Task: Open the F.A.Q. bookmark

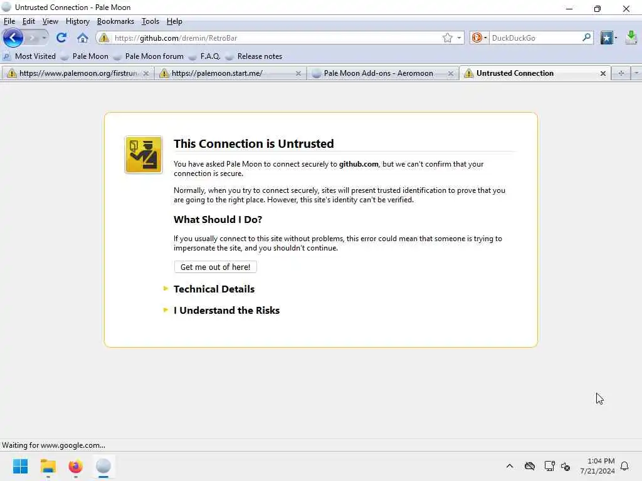Action: click(x=204, y=56)
